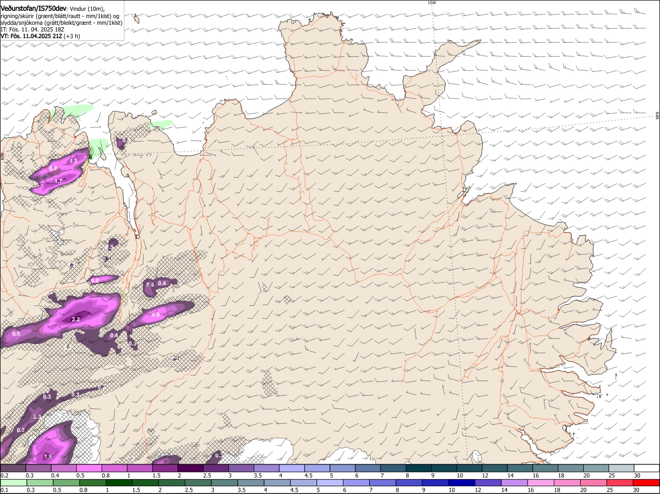Select the 0.8 swatch in lower green legend
660x494 pixels.
point(92,483)
